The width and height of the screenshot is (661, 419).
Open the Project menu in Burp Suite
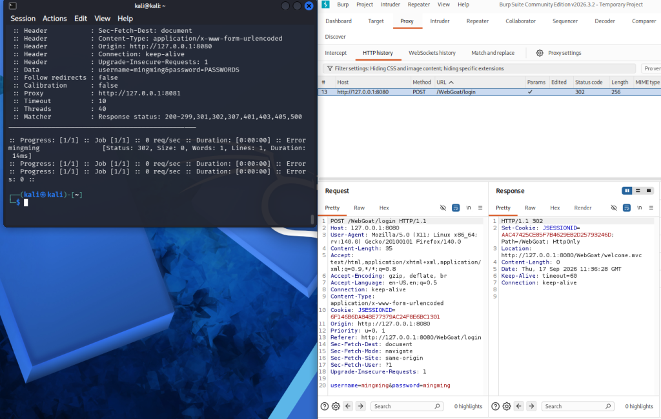click(x=365, y=5)
